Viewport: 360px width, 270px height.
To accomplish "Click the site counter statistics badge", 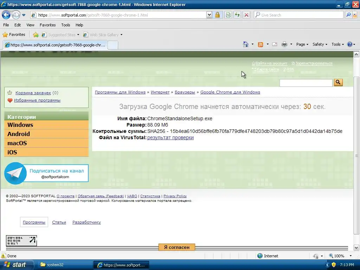I will pyautogui.click(x=21, y=240).
